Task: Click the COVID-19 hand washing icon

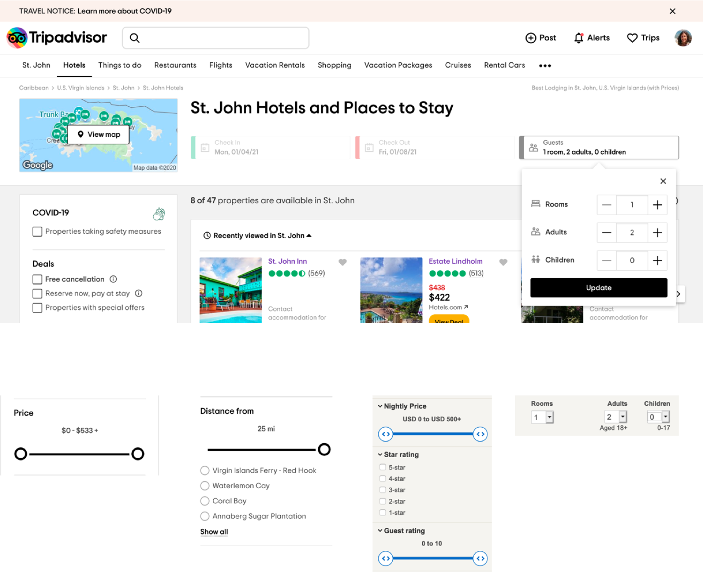Action: 159,214
